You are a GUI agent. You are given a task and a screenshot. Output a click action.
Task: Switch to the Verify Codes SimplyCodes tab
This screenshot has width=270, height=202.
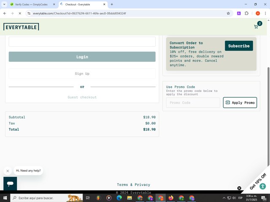31,5
